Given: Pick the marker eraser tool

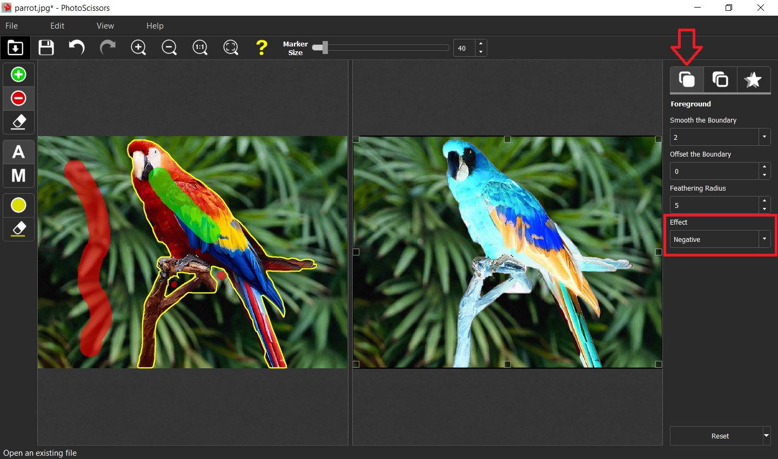Looking at the screenshot, I should (x=18, y=122).
